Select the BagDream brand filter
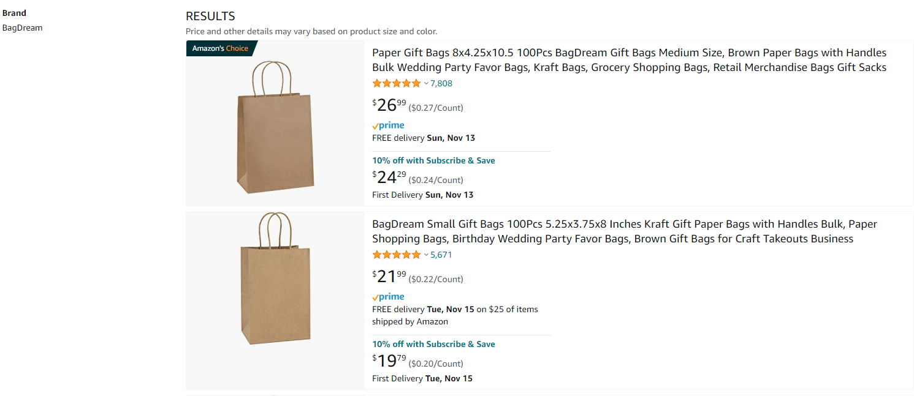This screenshot has height=396, width=914. click(23, 28)
